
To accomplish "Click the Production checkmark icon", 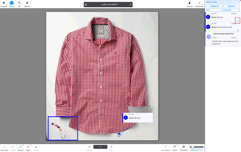I will point(4,147).
